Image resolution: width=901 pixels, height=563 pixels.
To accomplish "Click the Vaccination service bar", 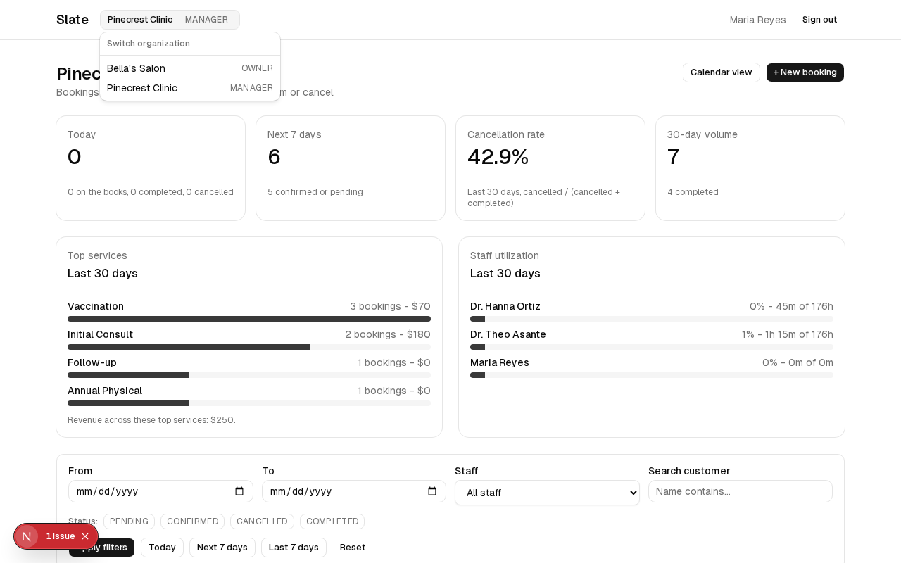I will point(249,319).
